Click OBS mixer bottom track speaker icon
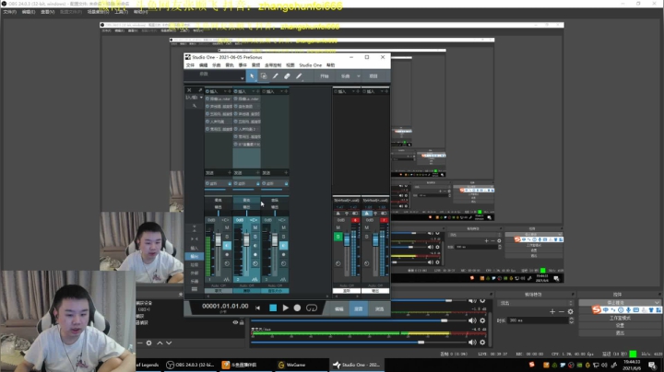 [472, 343]
